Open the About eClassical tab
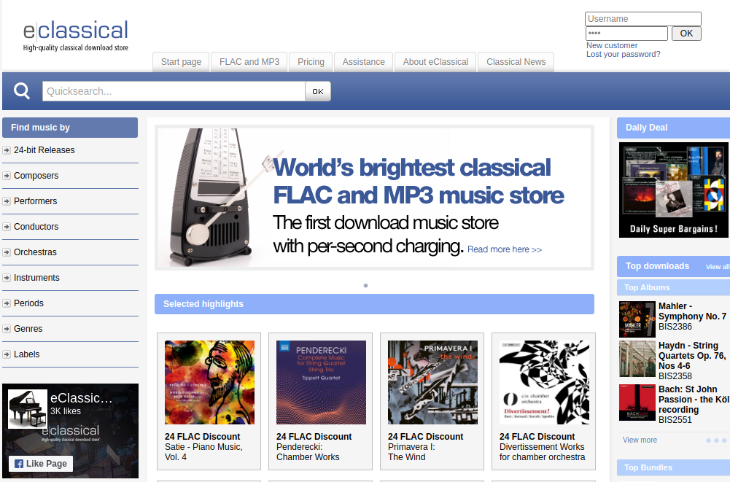This screenshot has width=730, height=482. pyautogui.click(x=436, y=62)
